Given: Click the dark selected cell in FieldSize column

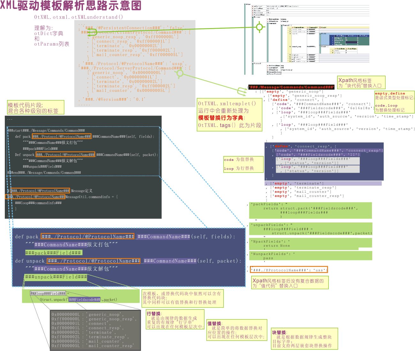Looking at the screenshot, I should click(351, 42).
